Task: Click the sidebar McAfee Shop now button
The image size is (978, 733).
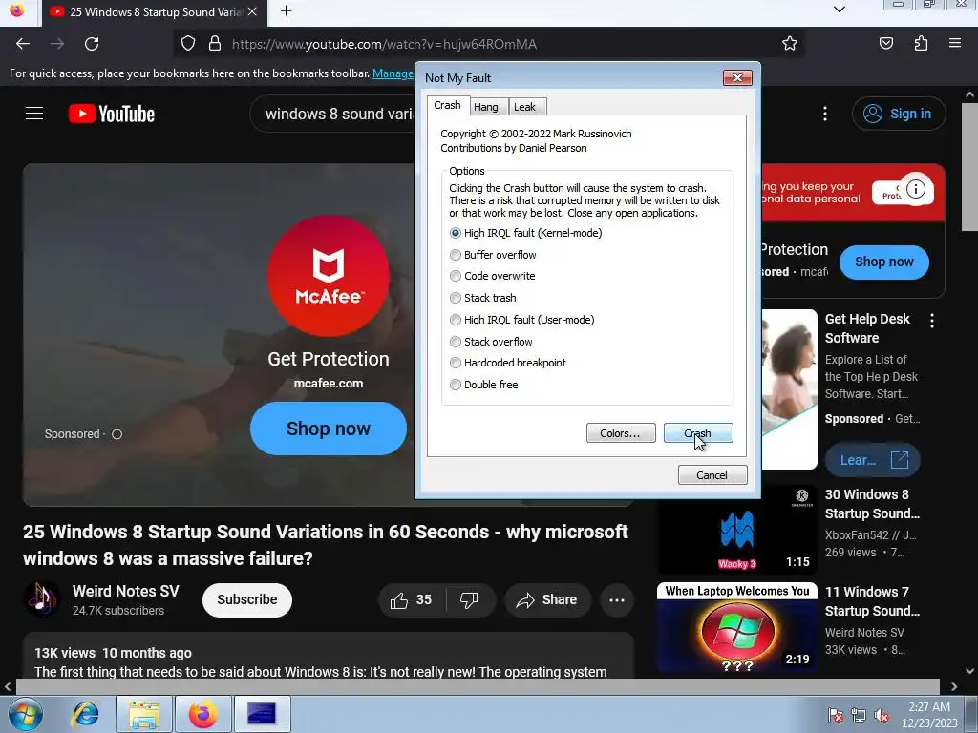Action: pyautogui.click(x=883, y=262)
